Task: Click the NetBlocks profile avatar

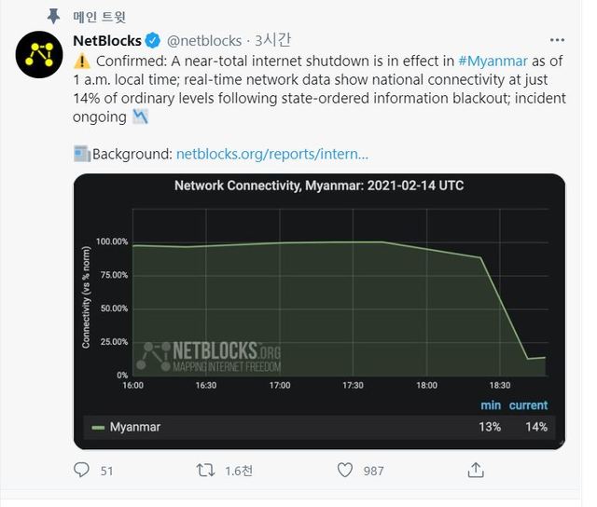Action: [39, 59]
